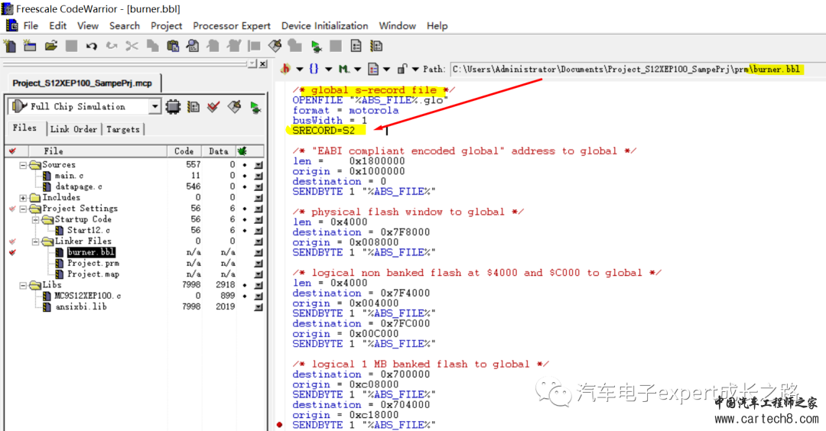The height and width of the screenshot is (431, 826).
Task: Collapse the Startup Code folder
Action: click(36, 220)
